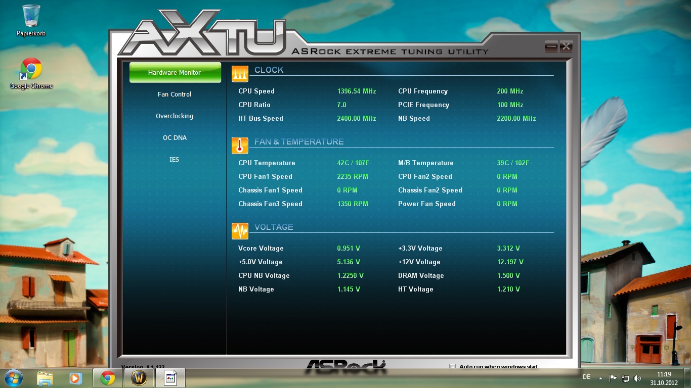Click the CPU Ratio value 7.0
The image size is (691, 388).
(x=342, y=105)
